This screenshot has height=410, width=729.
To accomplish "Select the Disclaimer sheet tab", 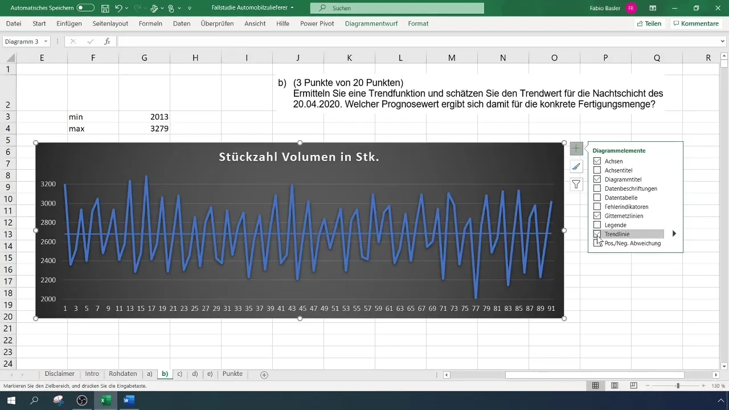I will (x=59, y=374).
